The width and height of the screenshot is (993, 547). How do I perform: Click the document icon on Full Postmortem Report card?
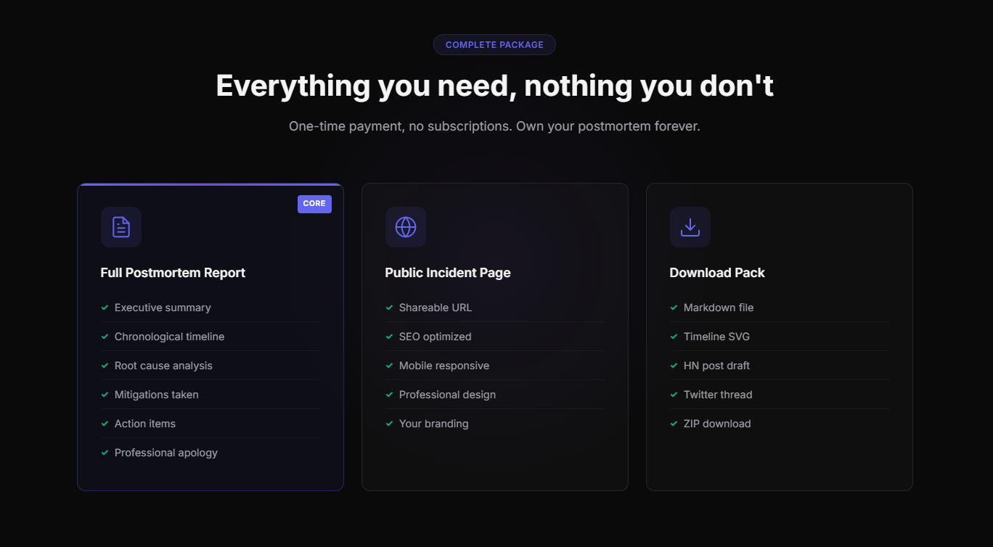click(121, 227)
